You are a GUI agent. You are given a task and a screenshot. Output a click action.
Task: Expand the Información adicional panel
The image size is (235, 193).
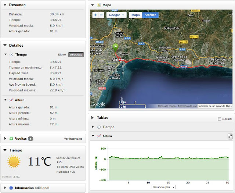pos(5,188)
